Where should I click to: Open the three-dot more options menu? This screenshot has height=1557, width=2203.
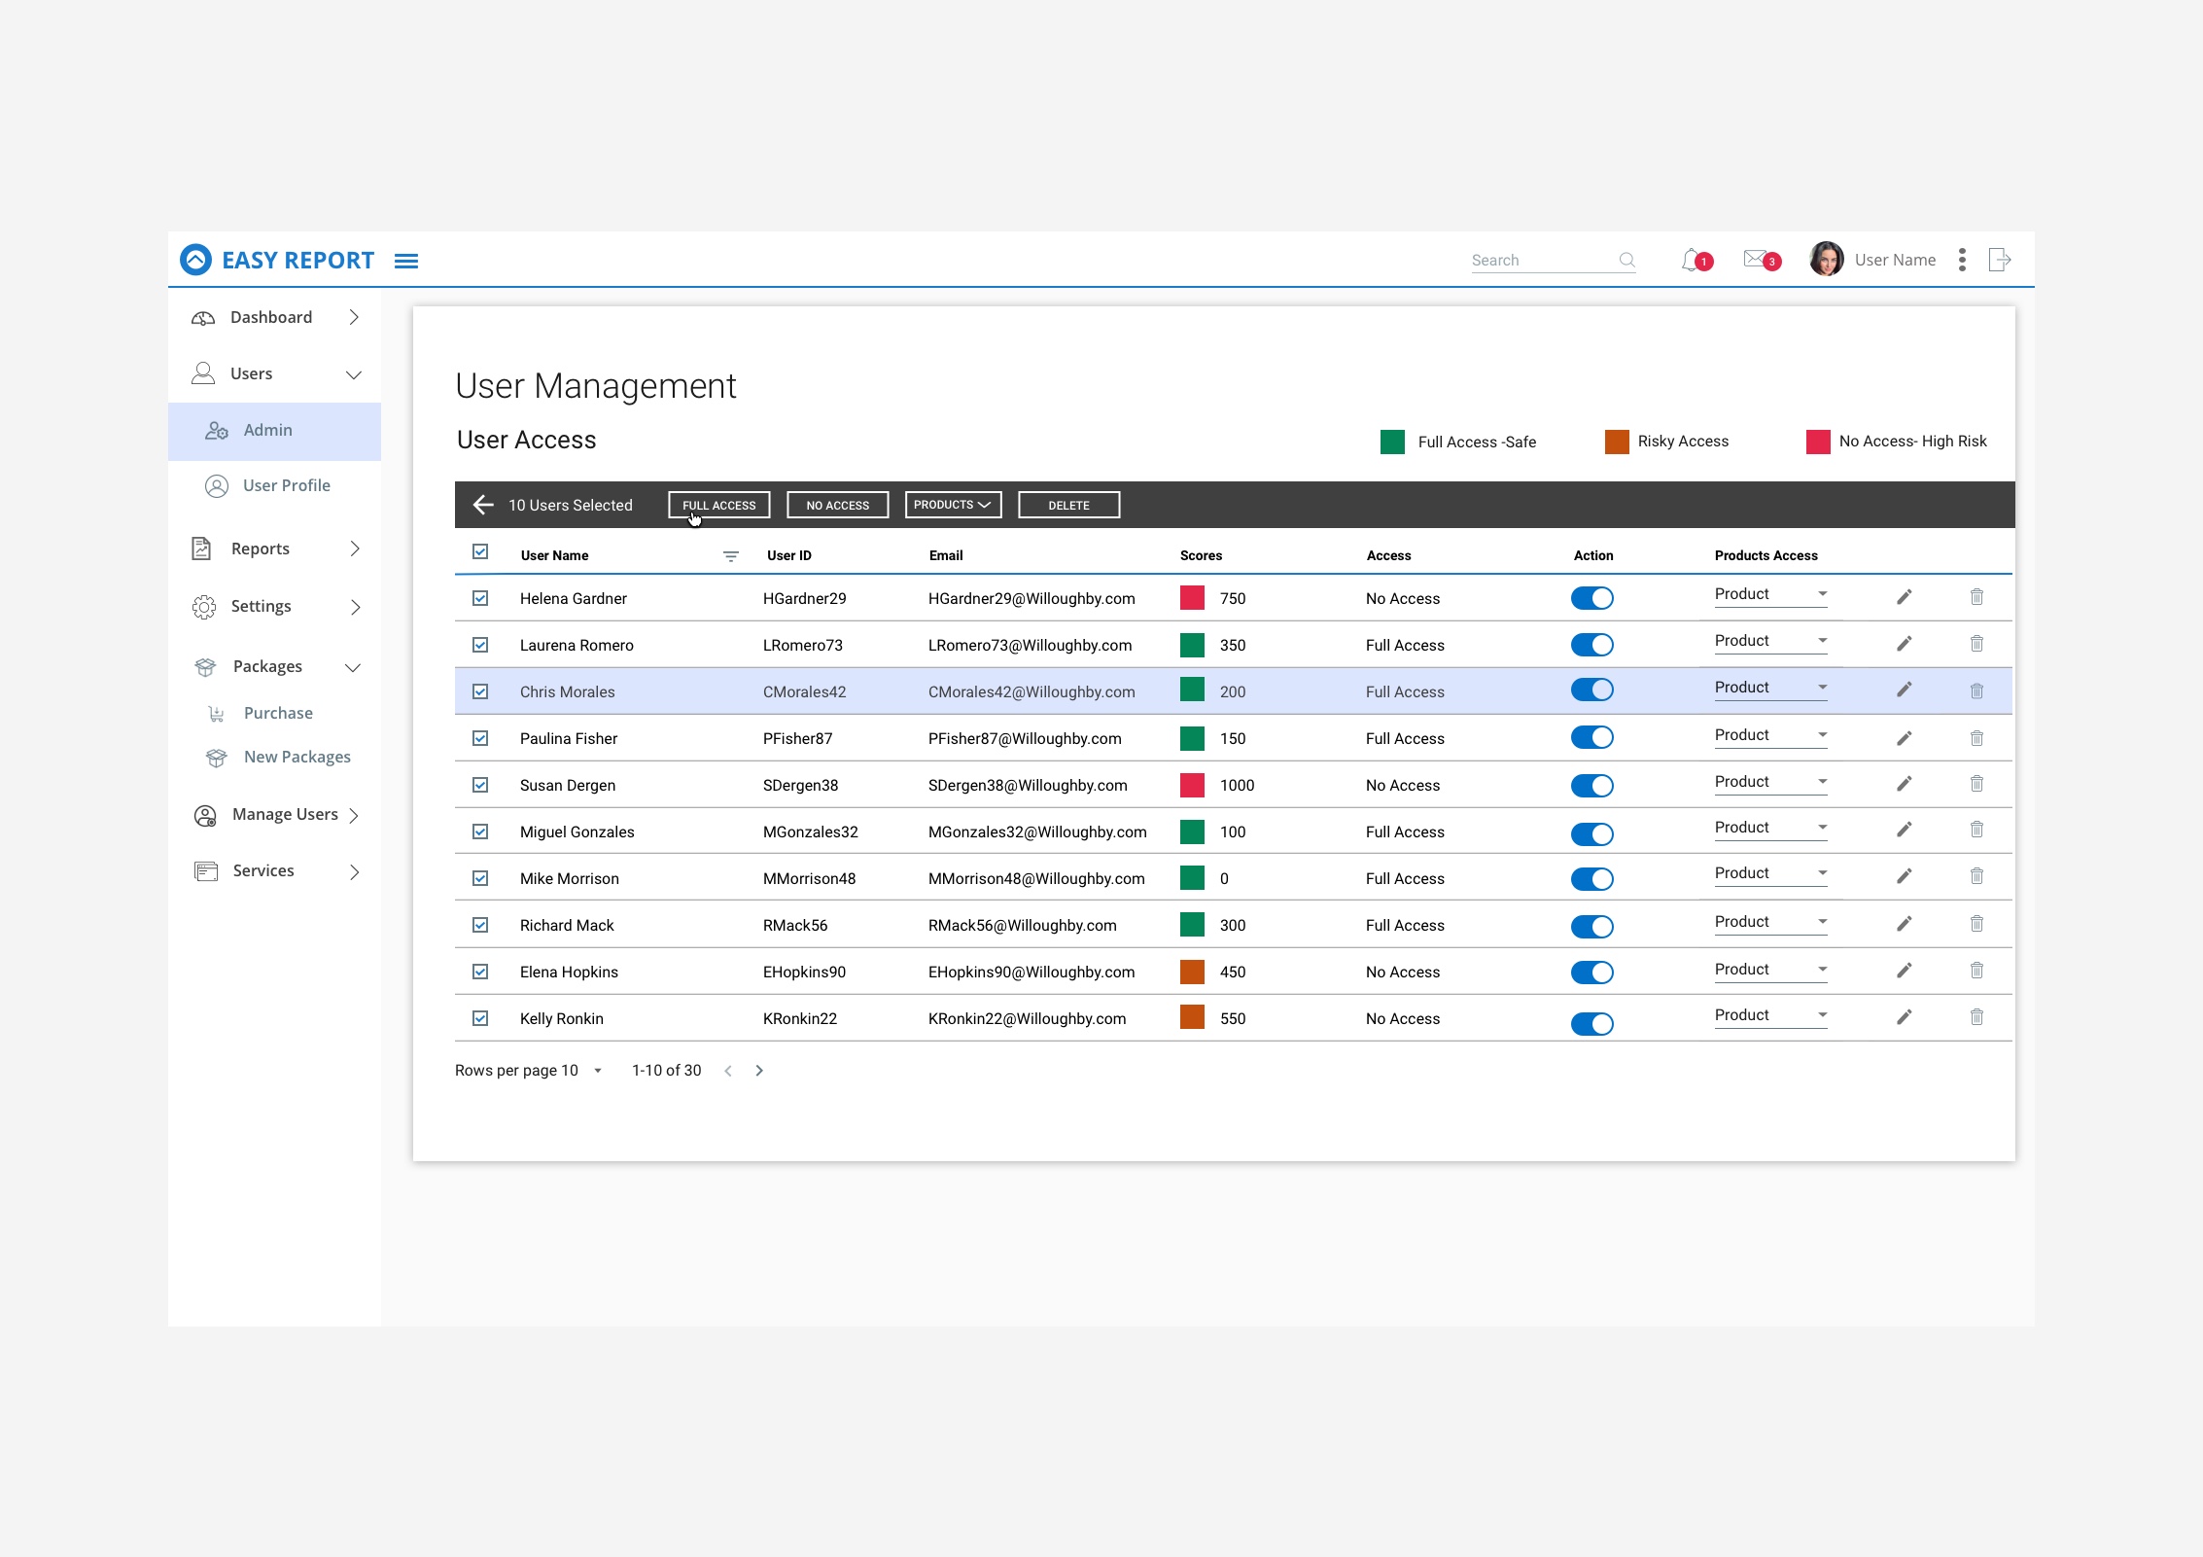1962,260
